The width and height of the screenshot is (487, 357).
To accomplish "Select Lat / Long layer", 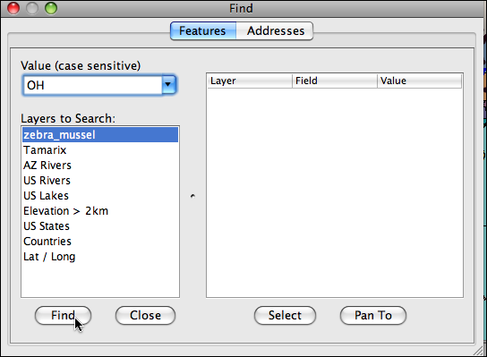I will coord(100,257).
